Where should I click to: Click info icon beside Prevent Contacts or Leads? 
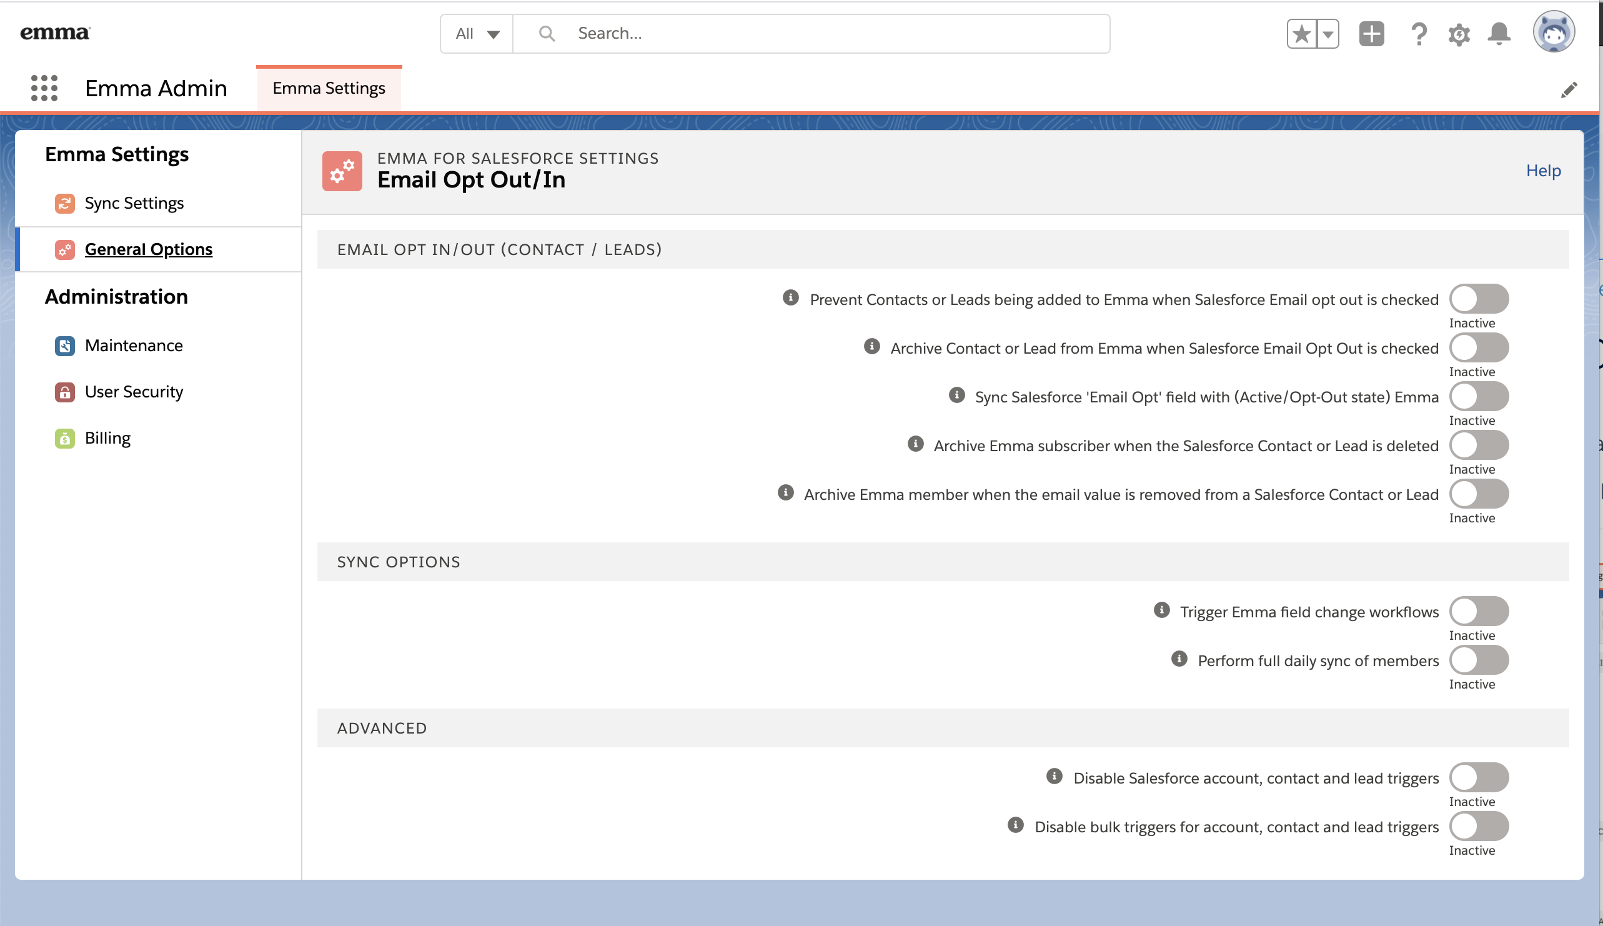click(790, 297)
